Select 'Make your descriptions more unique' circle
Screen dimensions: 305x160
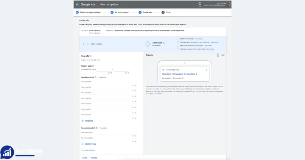pyautogui.click(x=178, y=49)
